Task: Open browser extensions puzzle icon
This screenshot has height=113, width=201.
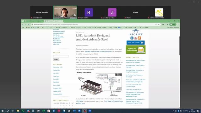Action: pyautogui.click(x=163, y=24)
